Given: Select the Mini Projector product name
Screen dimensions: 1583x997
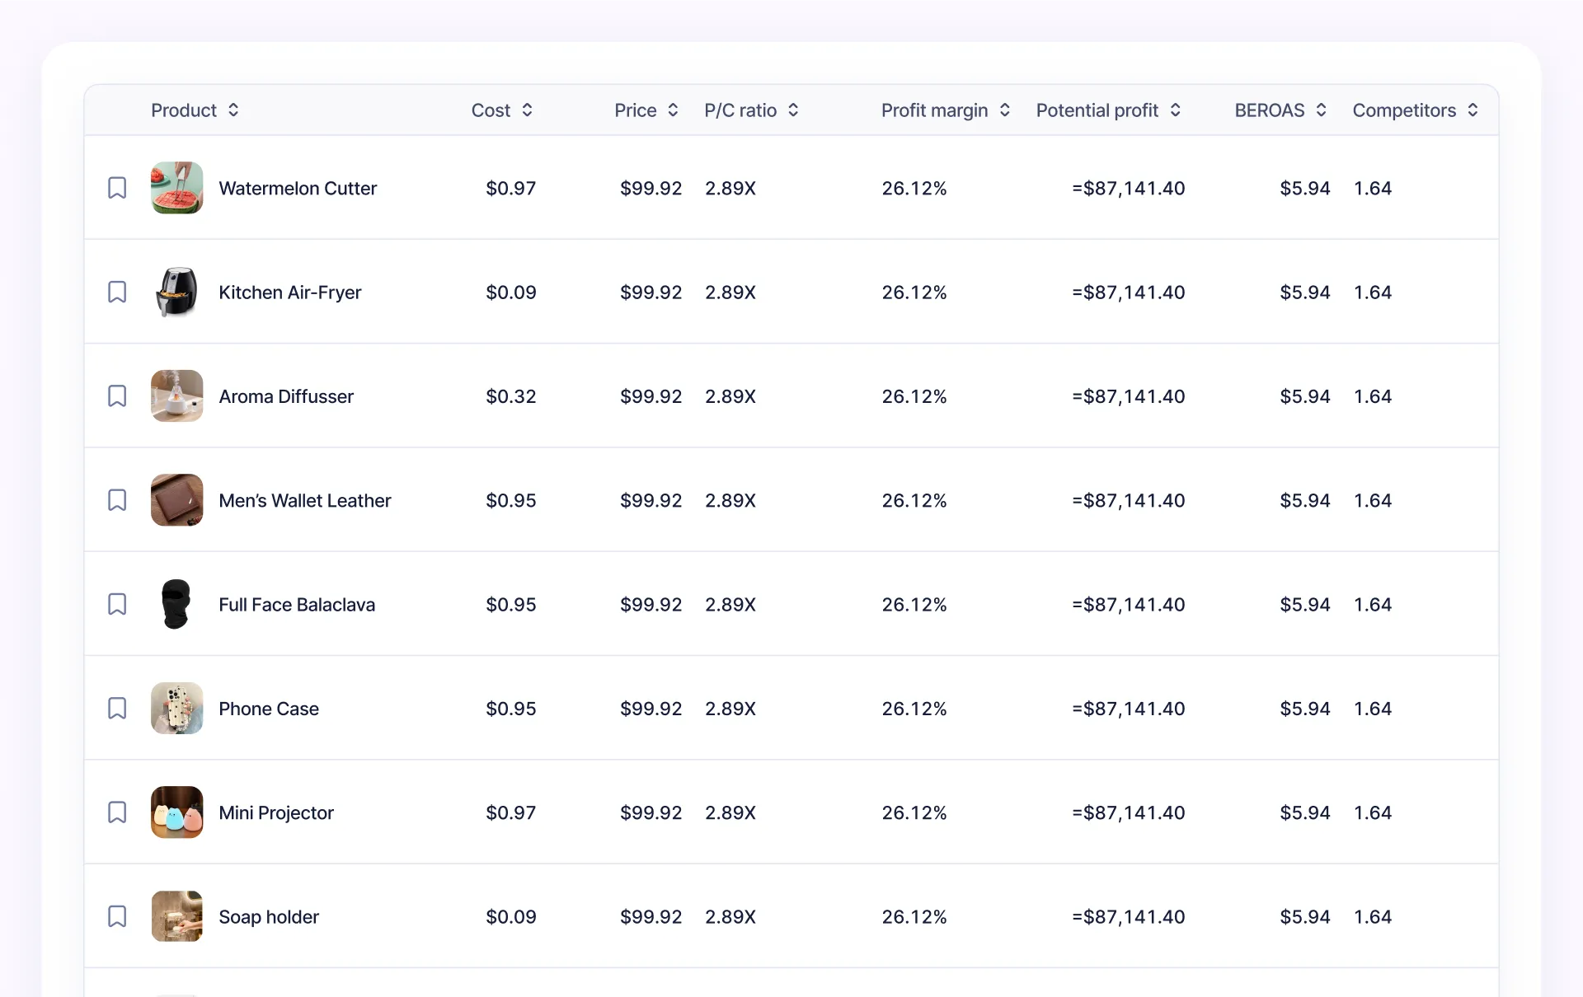Looking at the screenshot, I should tap(276, 813).
